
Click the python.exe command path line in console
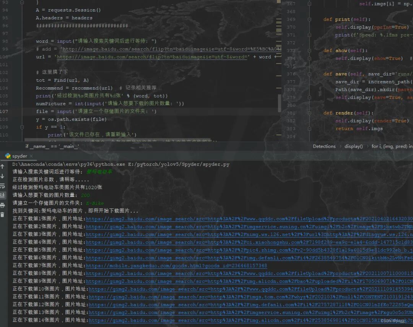pyautogui.click(x=120, y=164)
